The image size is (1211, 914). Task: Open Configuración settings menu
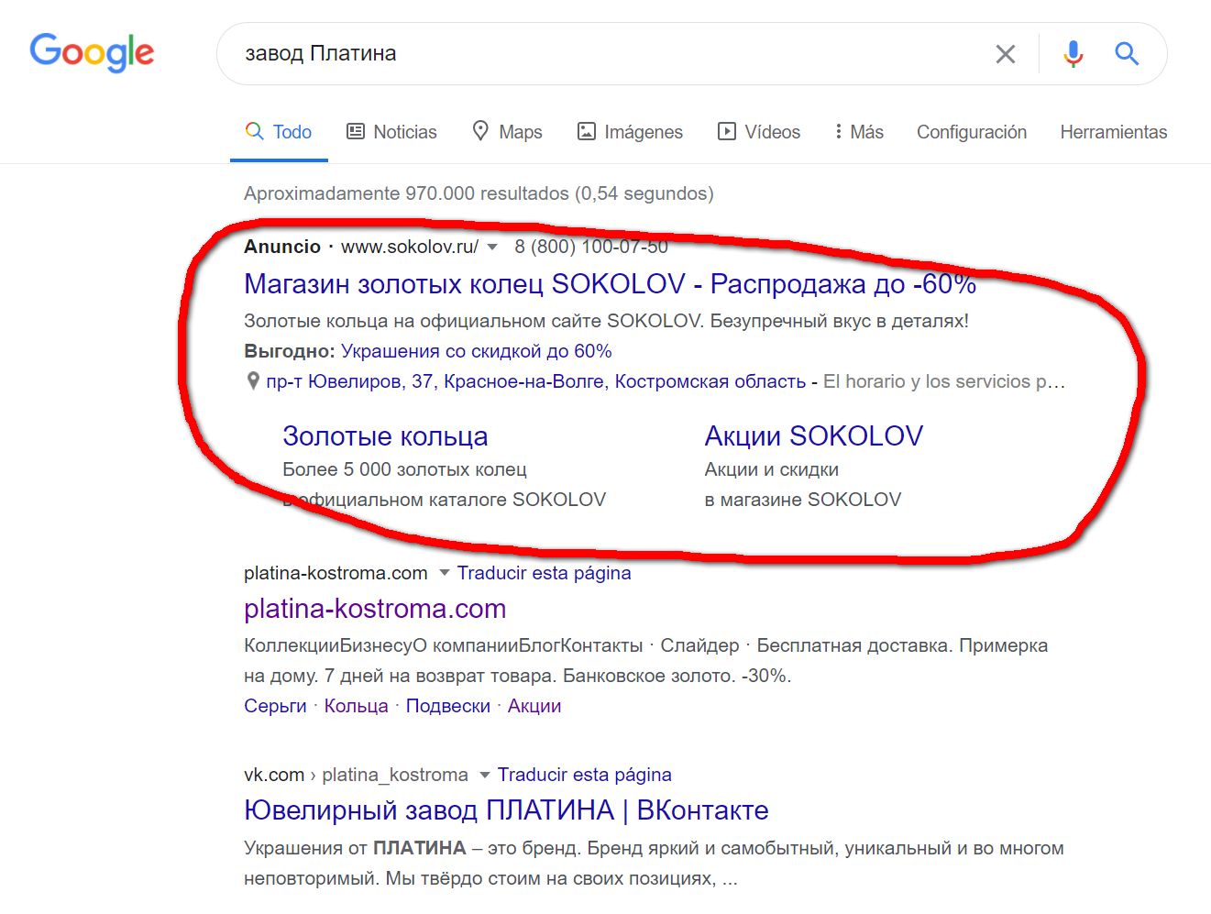[972, 132]
